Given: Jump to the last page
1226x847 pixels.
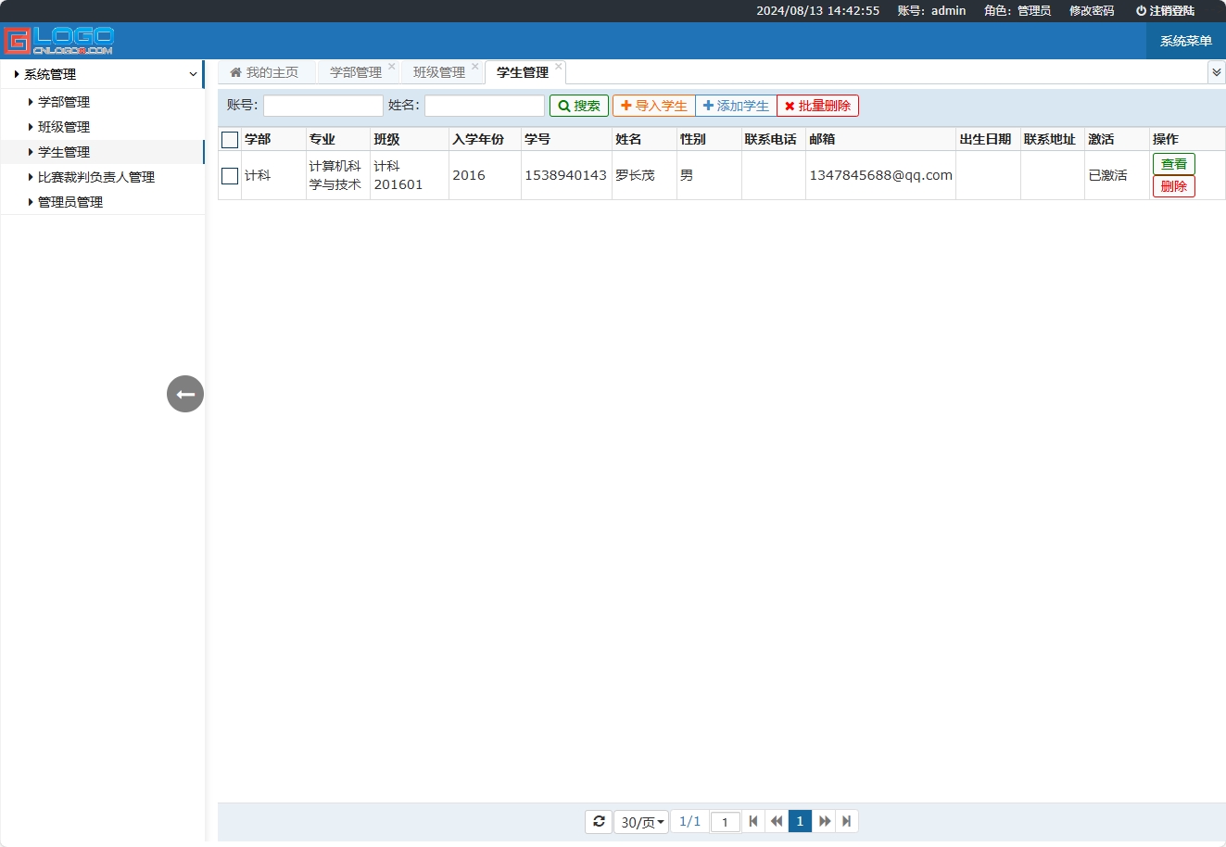Looking at the screenshot, I should tap(846, 821).
